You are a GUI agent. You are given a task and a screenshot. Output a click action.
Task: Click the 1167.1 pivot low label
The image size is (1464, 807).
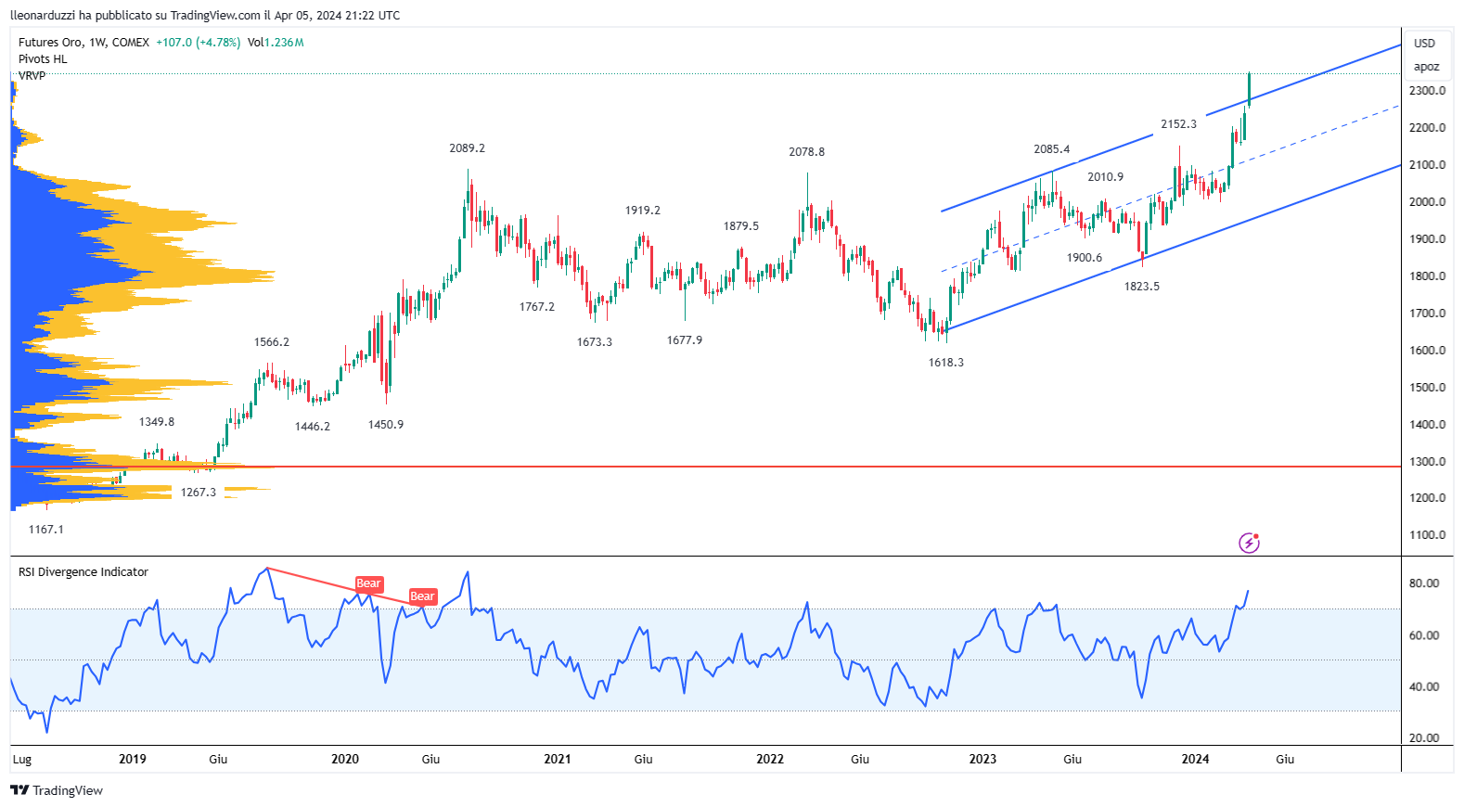point(45,530)
